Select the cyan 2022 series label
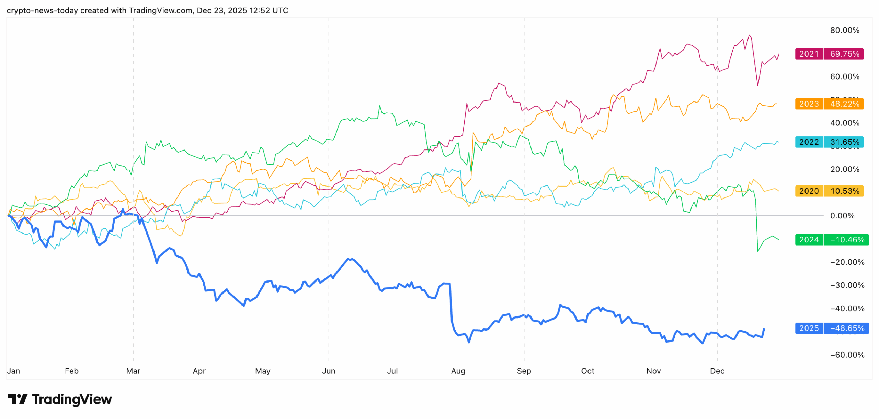The image size is (879, 419). 809,142
